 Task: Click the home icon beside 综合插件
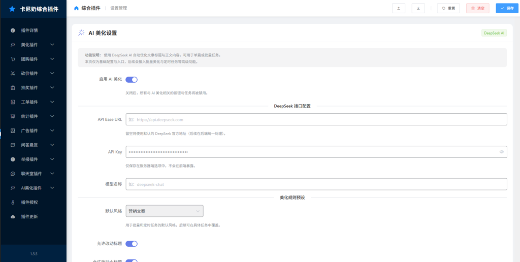coord(76,8)
